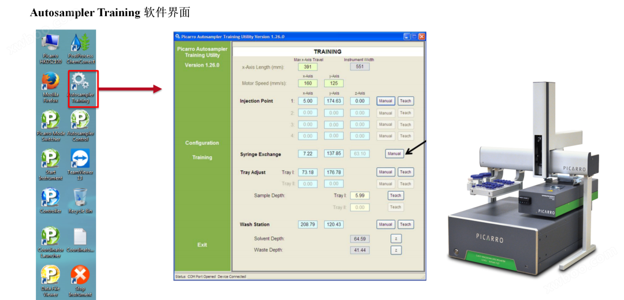624x300 pixels.
Task: Click the Tray Adjust label
Action: pyautogui.click(x=252, y=172)
